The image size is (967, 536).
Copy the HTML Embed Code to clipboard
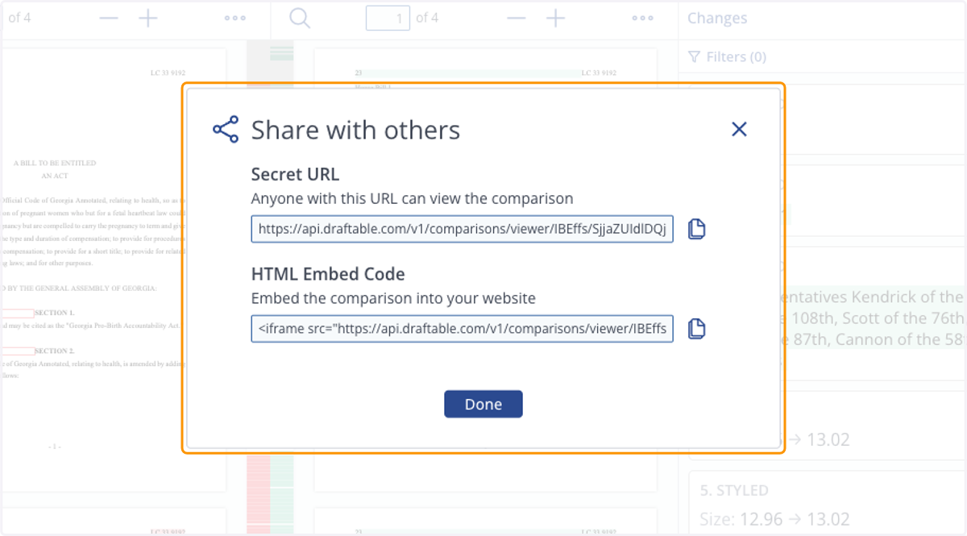[696, 329]
